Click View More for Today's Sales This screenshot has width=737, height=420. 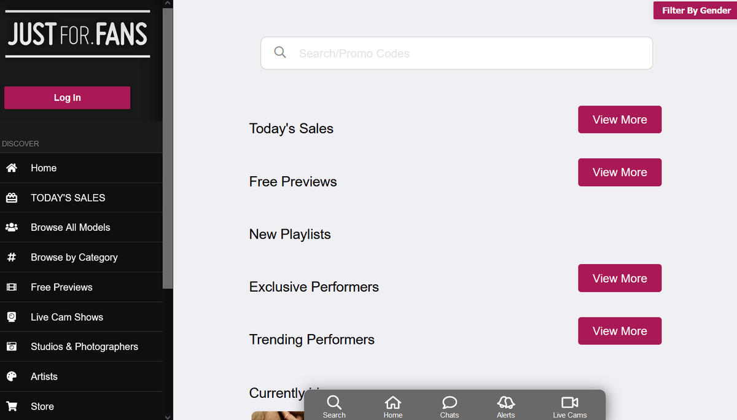[x=620, y=120]
